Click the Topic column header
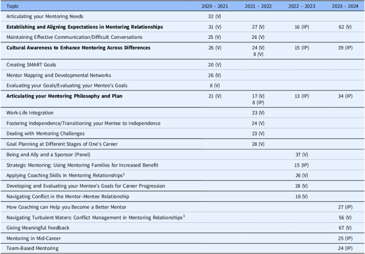Image resolution: width=365 pixels, height=254 pixels. (x=14, y=6)
